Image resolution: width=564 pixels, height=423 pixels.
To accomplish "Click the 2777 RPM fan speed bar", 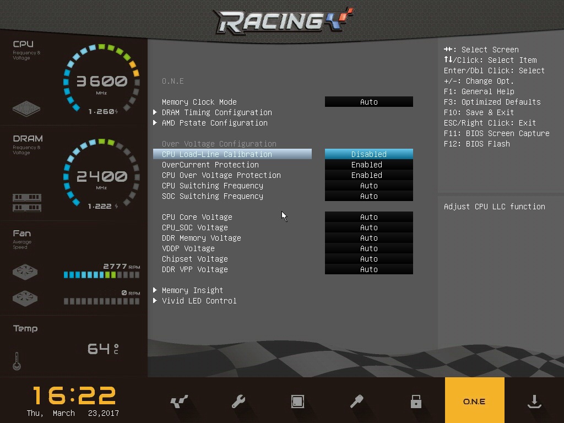I will point(101,275).
